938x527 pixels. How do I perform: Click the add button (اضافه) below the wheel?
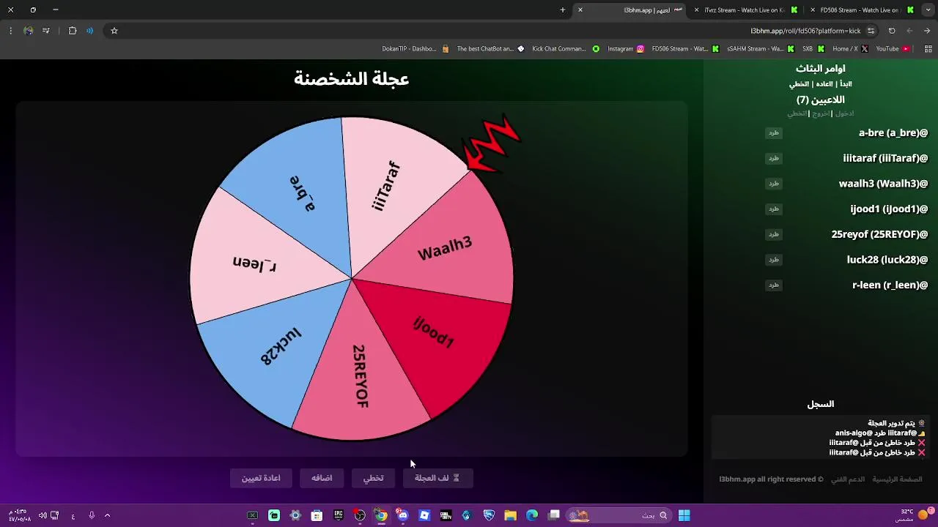(322, 478)
